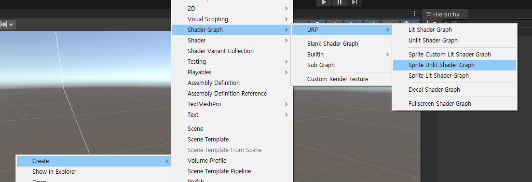Choose Sprite Lit Shader Graph
Viewport: 532px width, 182px height.
coord(455,76)
